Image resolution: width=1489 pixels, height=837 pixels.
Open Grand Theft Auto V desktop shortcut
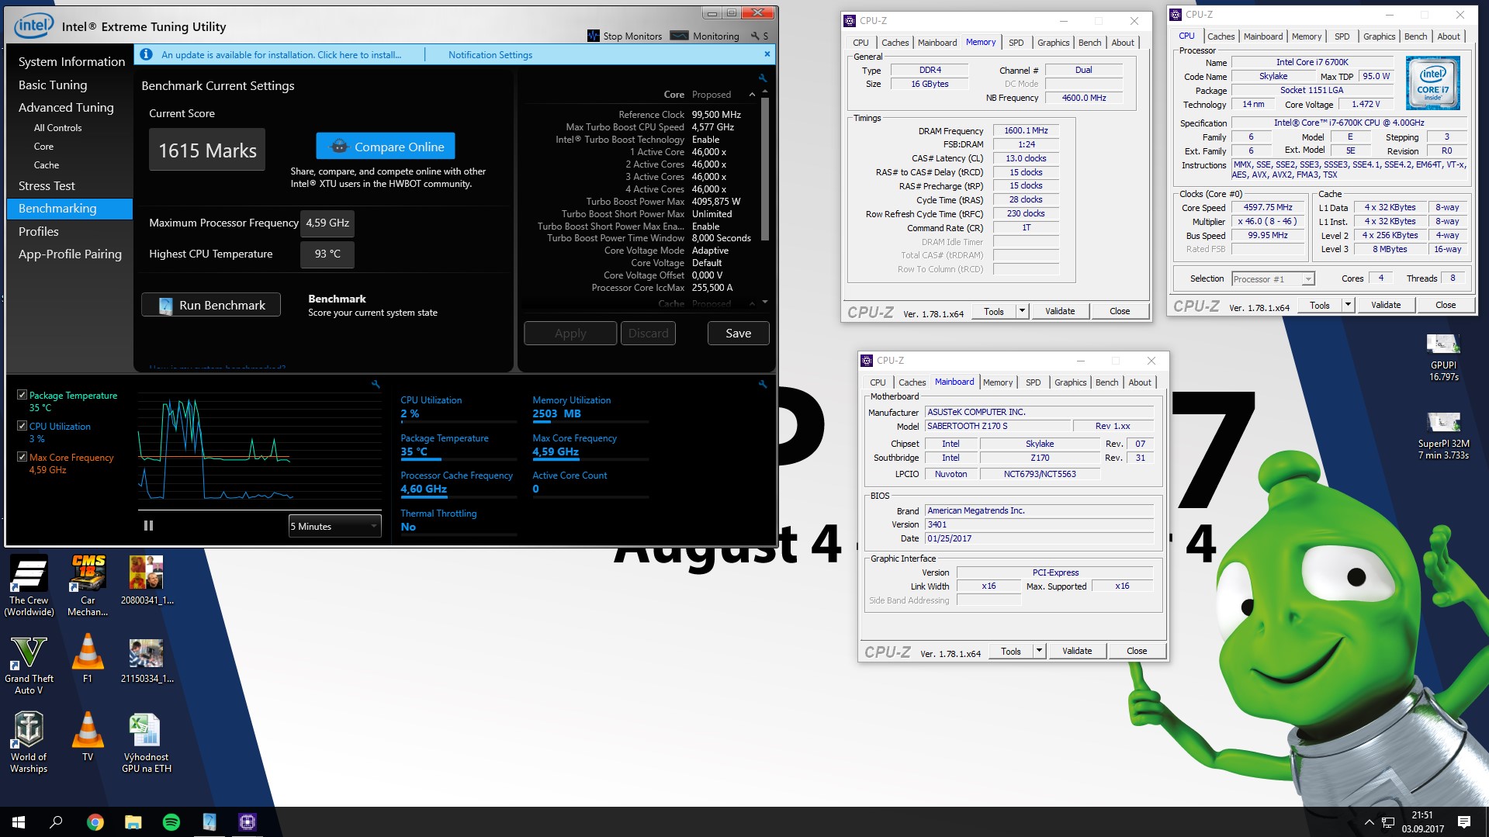tap(29, 665)
